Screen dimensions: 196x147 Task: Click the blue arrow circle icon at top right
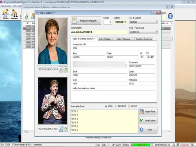[x=170, y=16]
